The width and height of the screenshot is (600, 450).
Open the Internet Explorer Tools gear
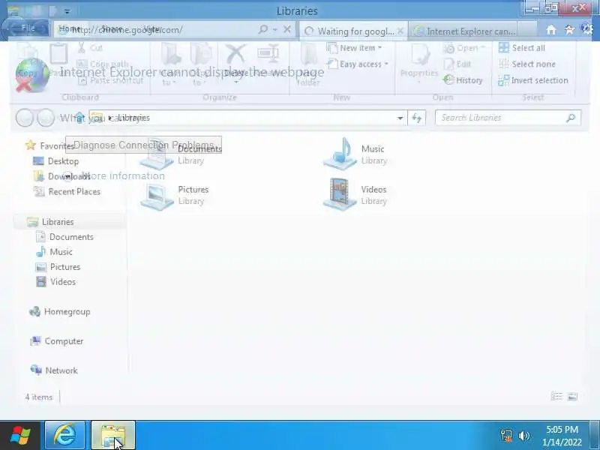587,29
